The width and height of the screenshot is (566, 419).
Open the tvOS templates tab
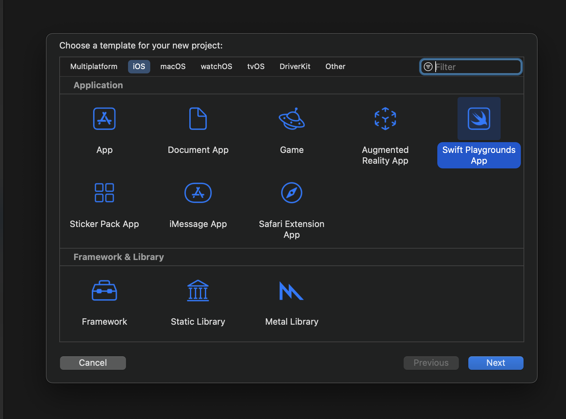coord(256,67)
